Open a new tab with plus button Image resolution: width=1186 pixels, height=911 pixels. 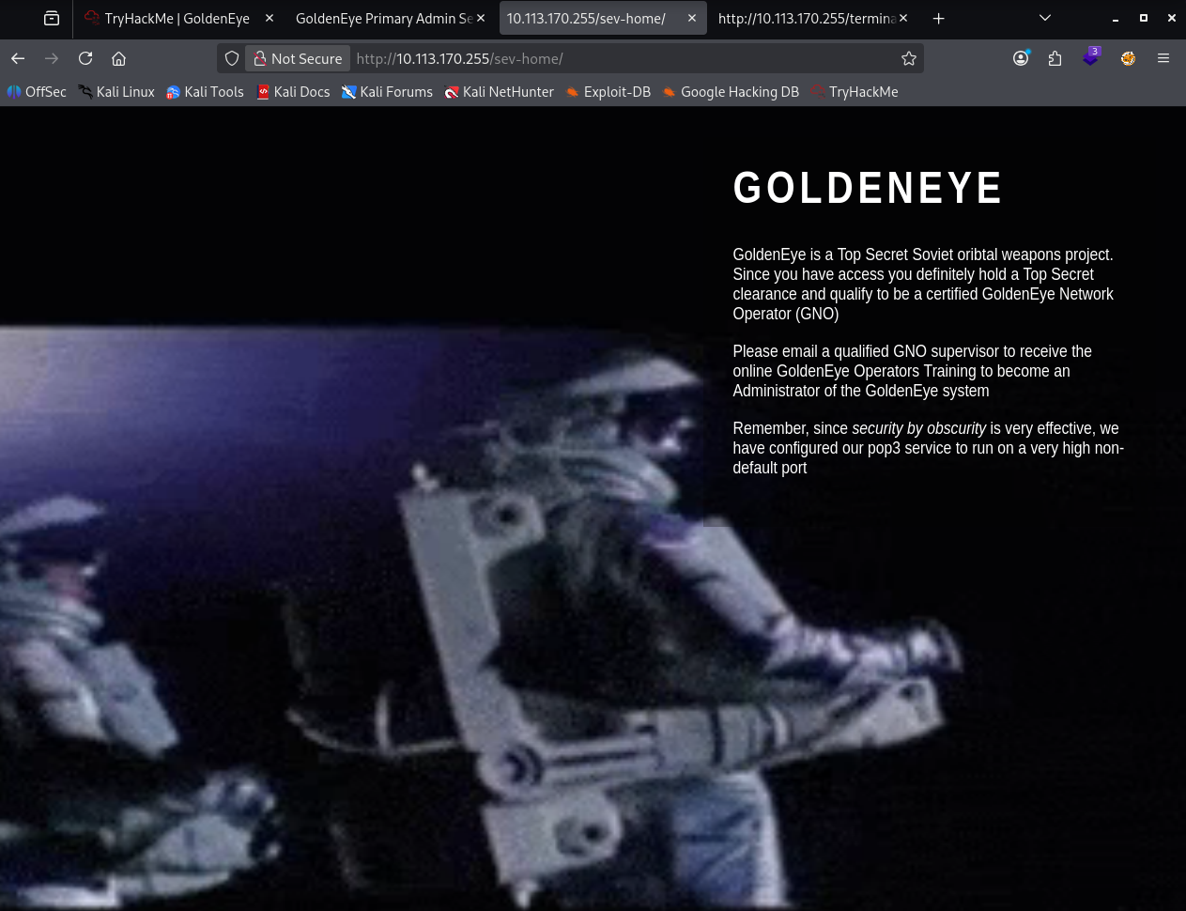[938, 18]
